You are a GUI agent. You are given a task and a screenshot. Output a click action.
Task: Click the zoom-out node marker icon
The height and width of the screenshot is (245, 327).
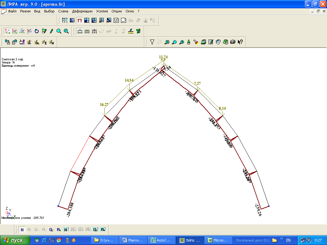click(174, 42)
